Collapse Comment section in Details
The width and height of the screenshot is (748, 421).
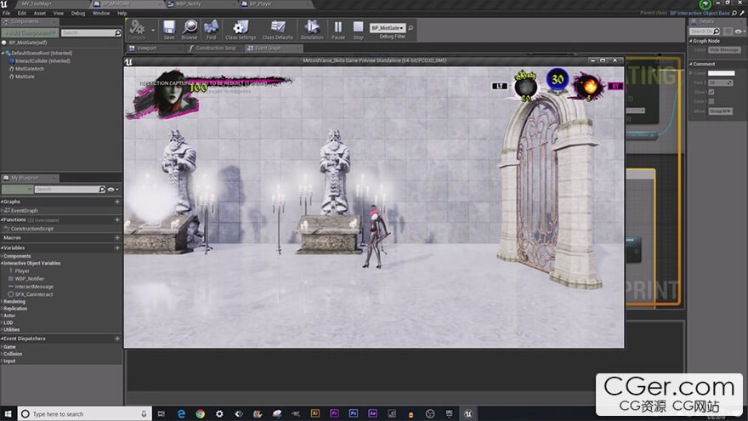(x=690, y=64)
